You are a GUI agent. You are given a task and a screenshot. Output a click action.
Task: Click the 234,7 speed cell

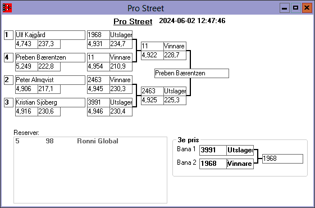pyautogui.click(x=121, y=44)
